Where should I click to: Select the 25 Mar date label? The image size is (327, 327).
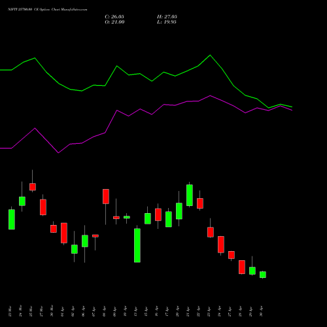pyautogui.click(x=31, y=311)
